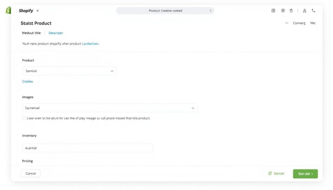Open the Descriper tab
The image size is (333, 190).
click(x=56, y=33)
